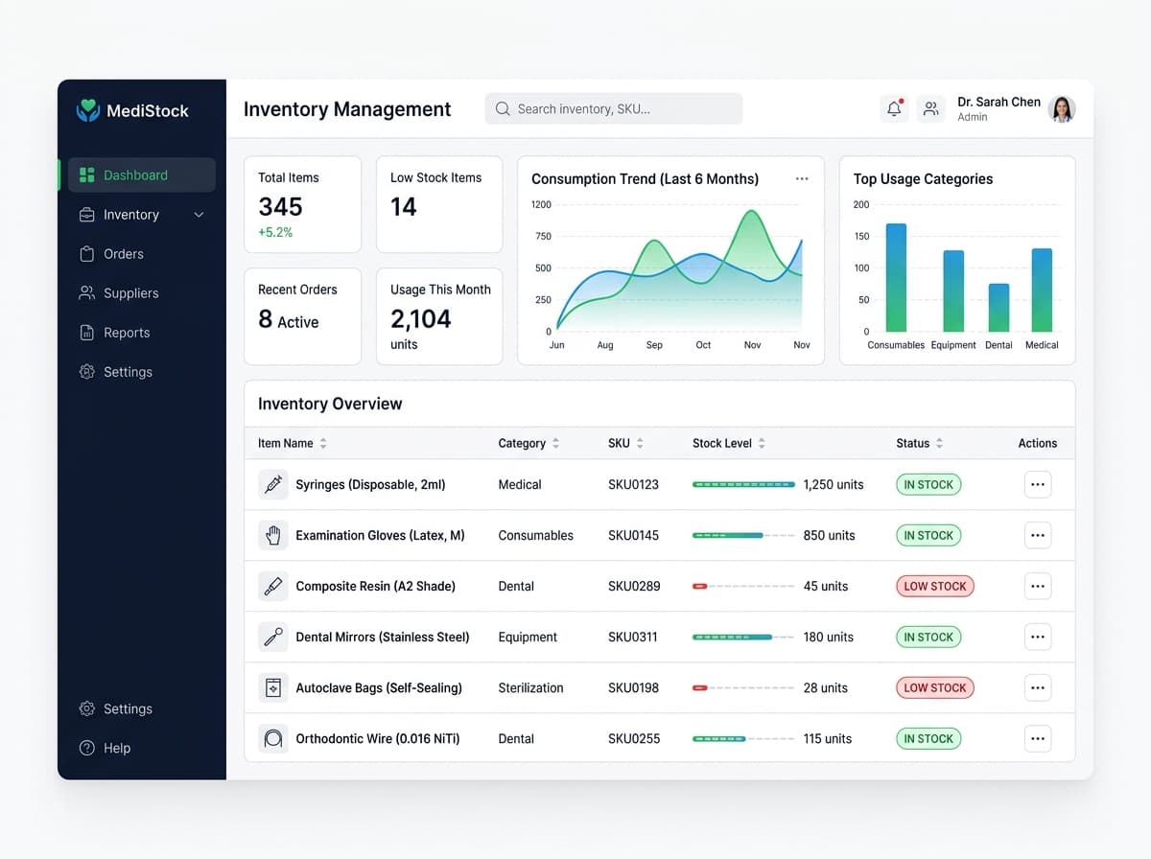Click LOW STOCK badge for Autoclave Bags

[935, 687]
